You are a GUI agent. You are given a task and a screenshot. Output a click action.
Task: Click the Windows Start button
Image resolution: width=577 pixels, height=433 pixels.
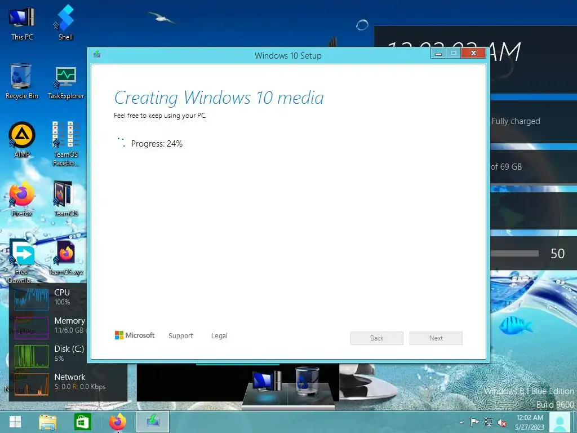pyautogui.click(x=15, y=422)
